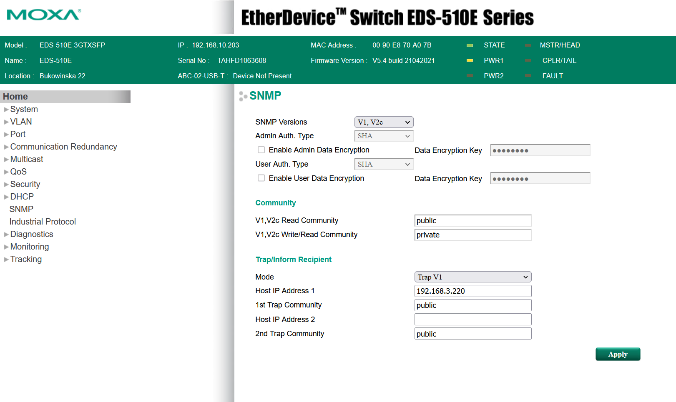
Task: Click the MSTR/HEAD LED indicator
Action: [528, 45]
